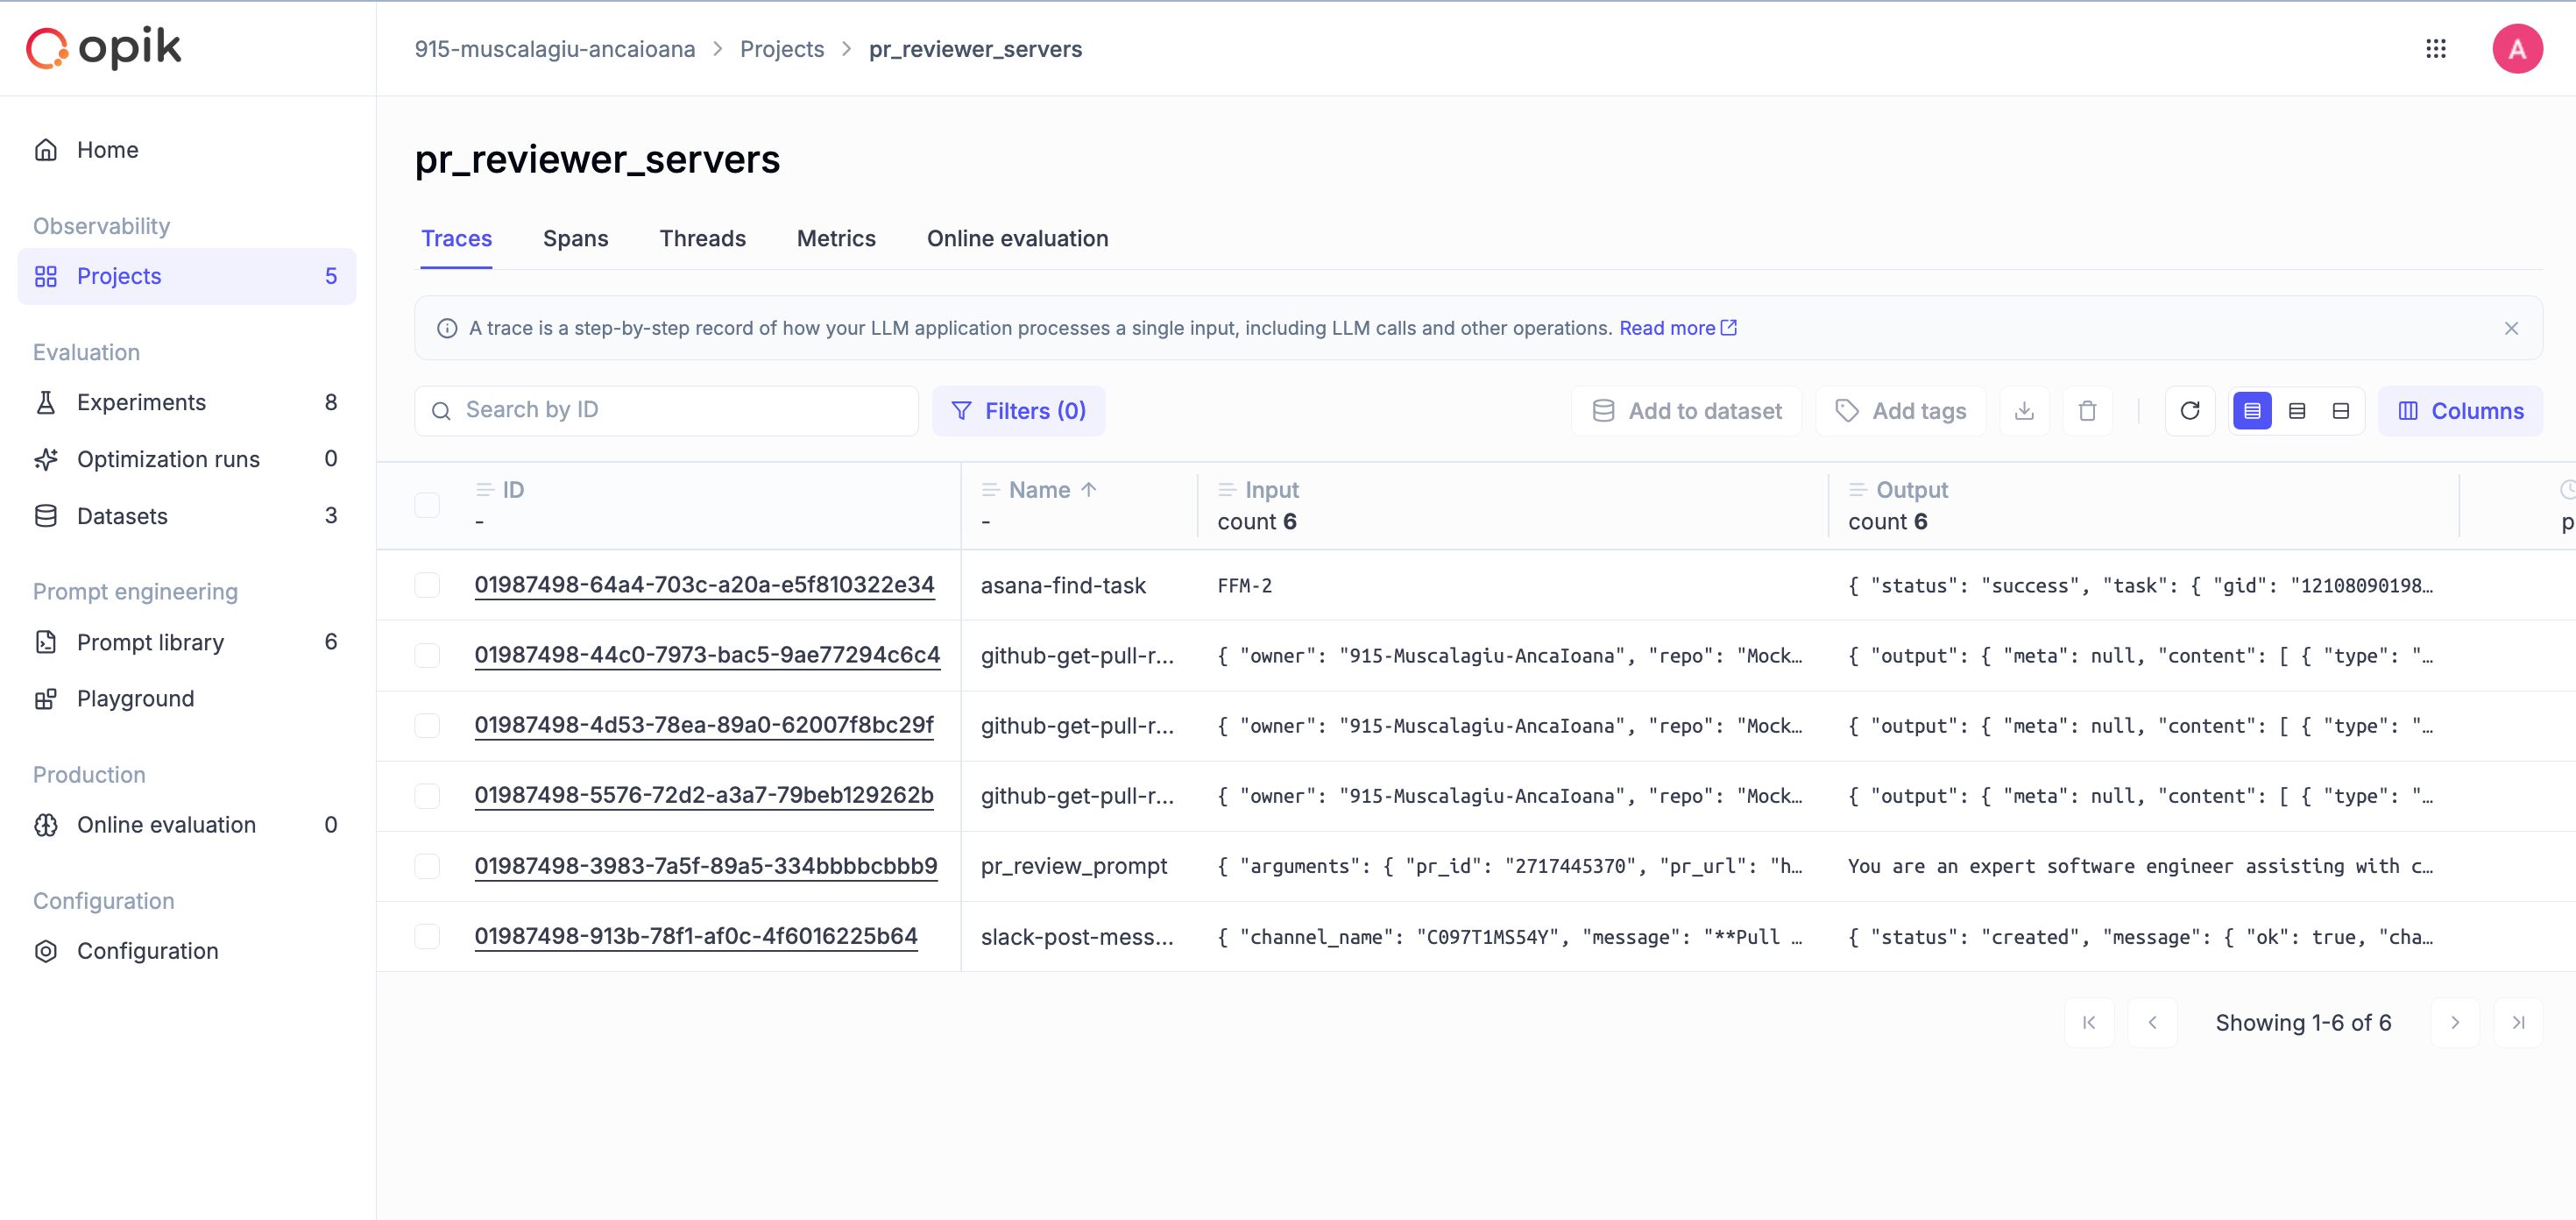Switch to medium row height view icon
The image size is (2576, 1220).
point(2296,411)
